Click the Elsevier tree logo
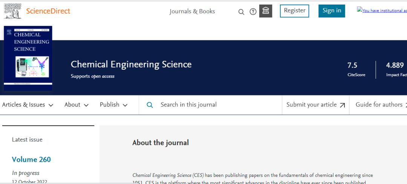 click(x=12, y=11)
